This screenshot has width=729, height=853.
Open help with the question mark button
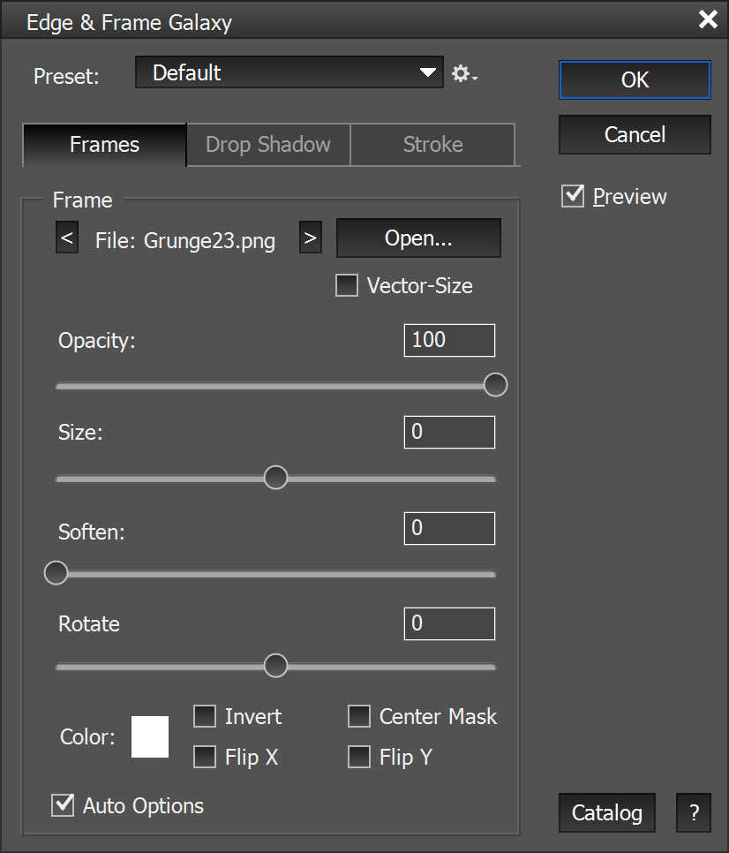[x=694, y=812]
